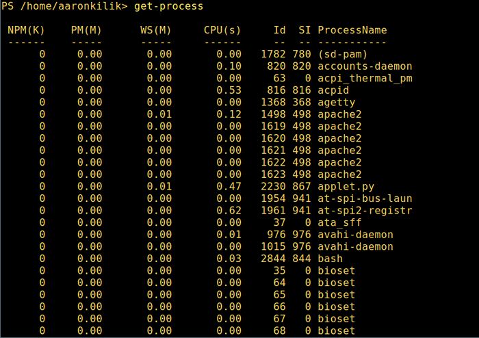The width and height of the screenshot is (479, 338).
Task: Click CPU value 0.03 of bash
Action: pyautogui.click(x=229, y=259)
